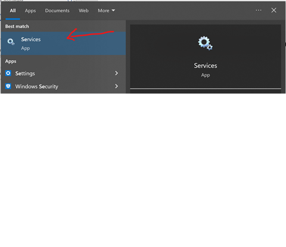The width and height of the screenshot is (286, 247).
Task: Click the App subtitle under Services best match
Action: [x=26, y=48]
